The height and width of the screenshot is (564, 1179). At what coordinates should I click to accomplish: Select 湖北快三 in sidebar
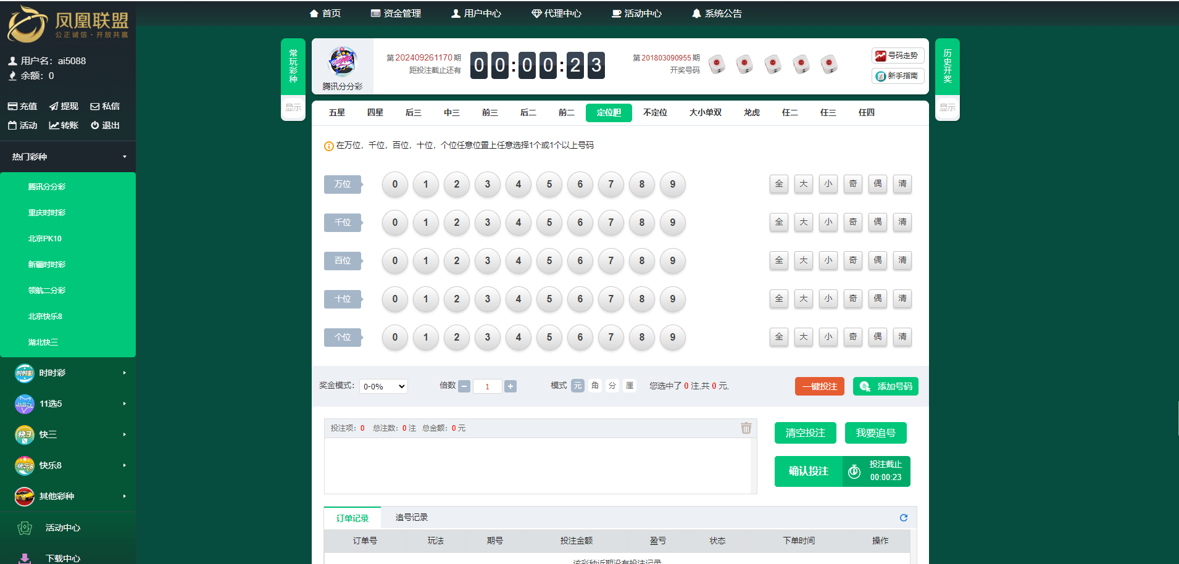point(43,342)
